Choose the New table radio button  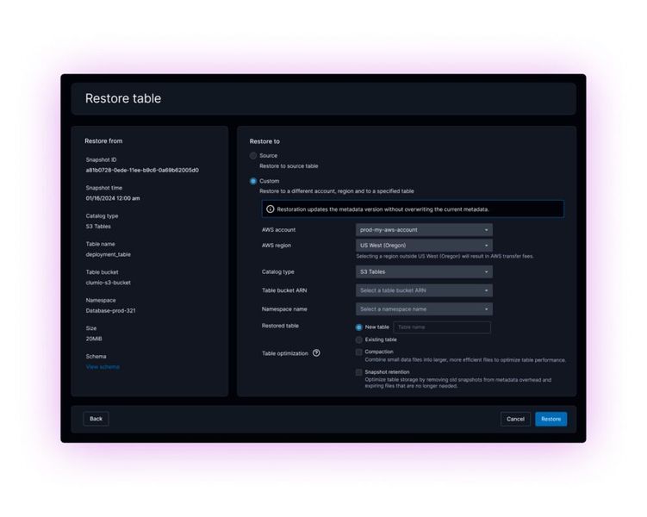coord(359,327)
